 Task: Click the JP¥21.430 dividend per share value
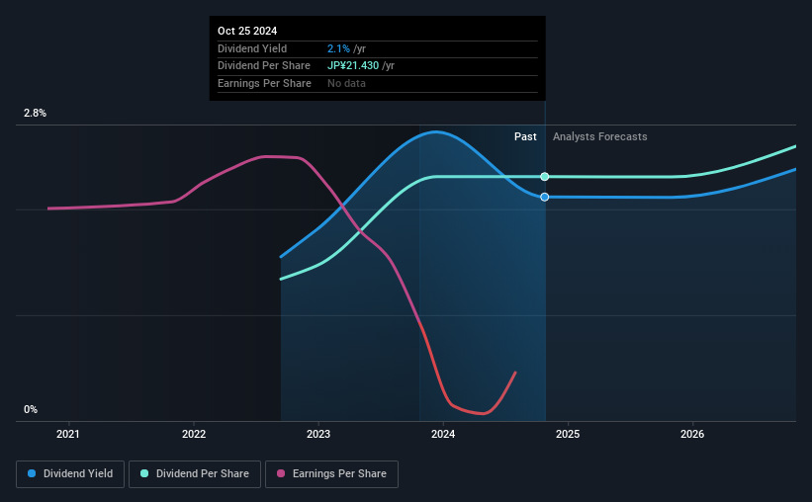click(353, 66)
